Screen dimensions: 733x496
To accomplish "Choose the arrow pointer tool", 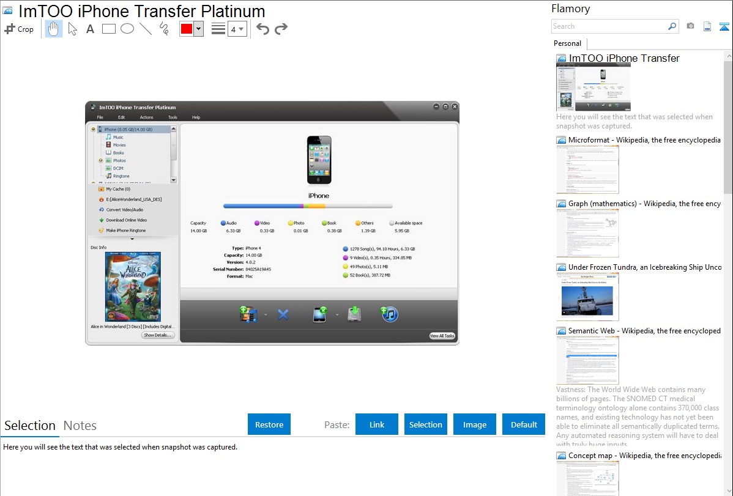I will pos(72,29).
